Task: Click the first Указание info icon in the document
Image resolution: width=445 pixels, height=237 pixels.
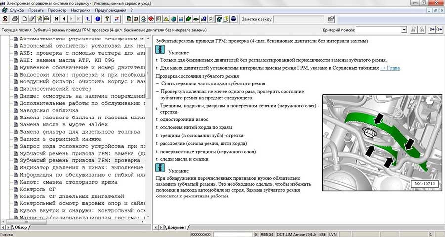Action: click(x=160, y=50)
